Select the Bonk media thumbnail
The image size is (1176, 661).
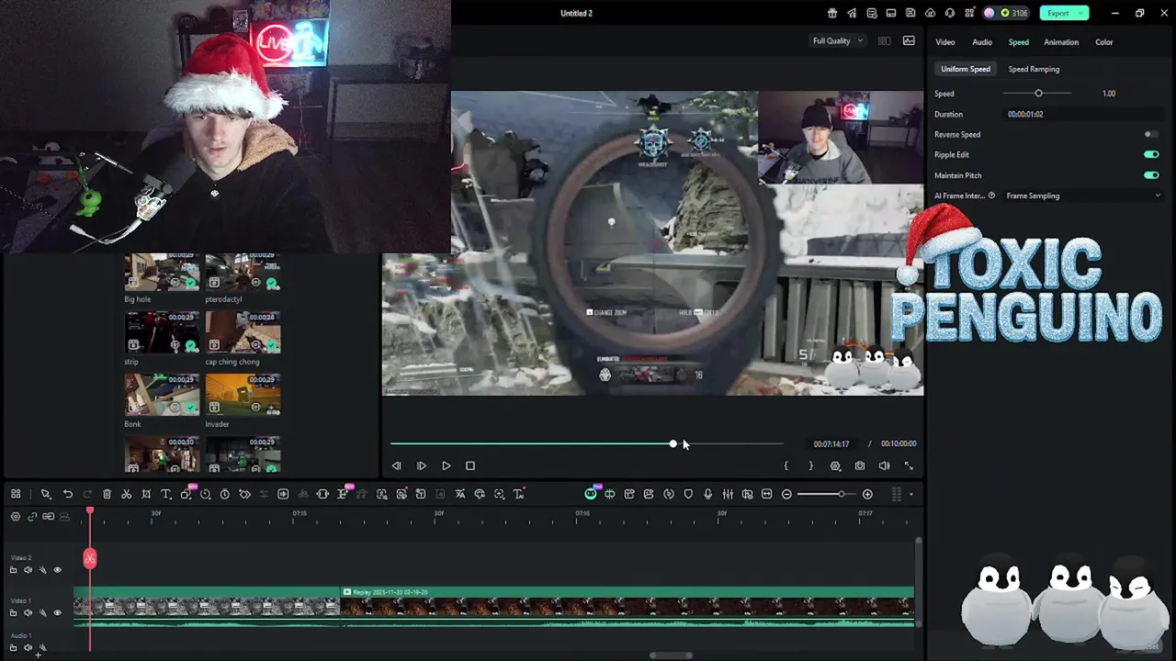tap(162, 395)
